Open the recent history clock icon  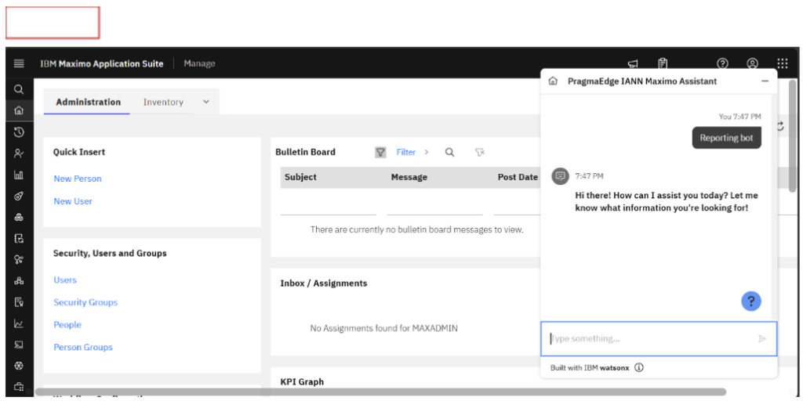click(19, 132)
